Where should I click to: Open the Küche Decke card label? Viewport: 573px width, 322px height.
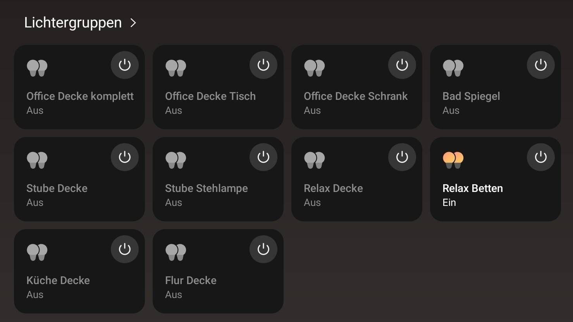pyautogui.click(x=58, y=280)
